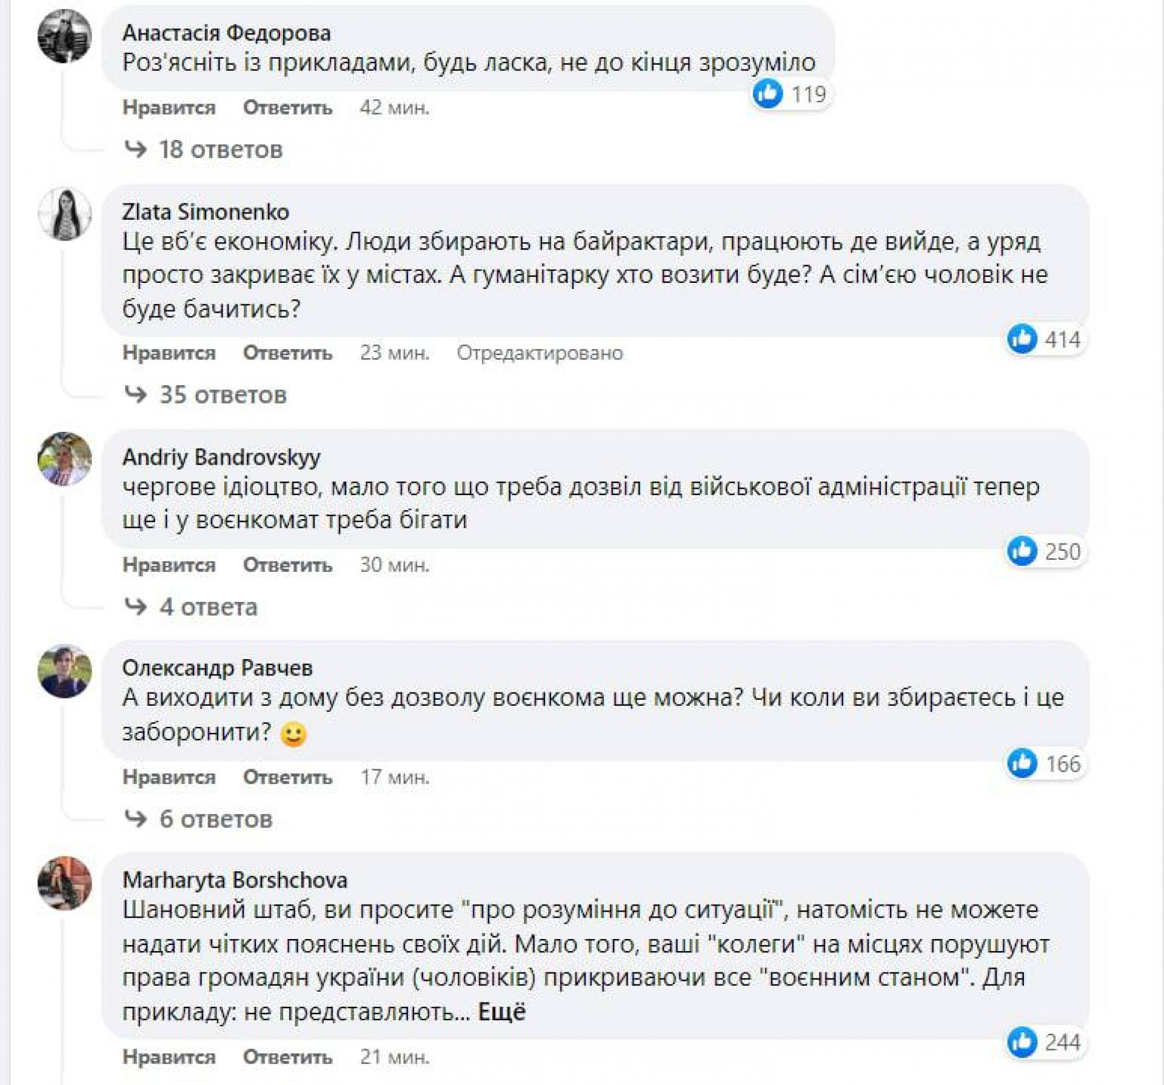Open Zlata Simonenko's profile picture

[64, 214]
